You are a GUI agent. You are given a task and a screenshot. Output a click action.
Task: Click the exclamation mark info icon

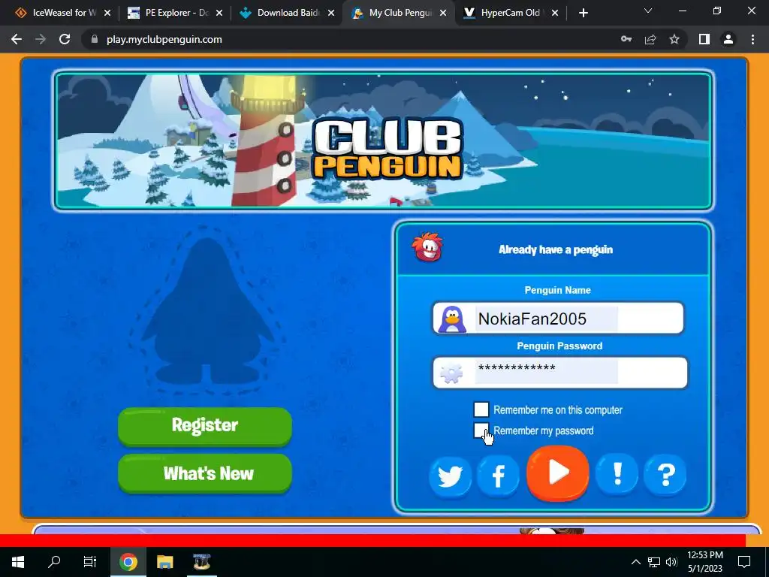(x=617, y=474)
